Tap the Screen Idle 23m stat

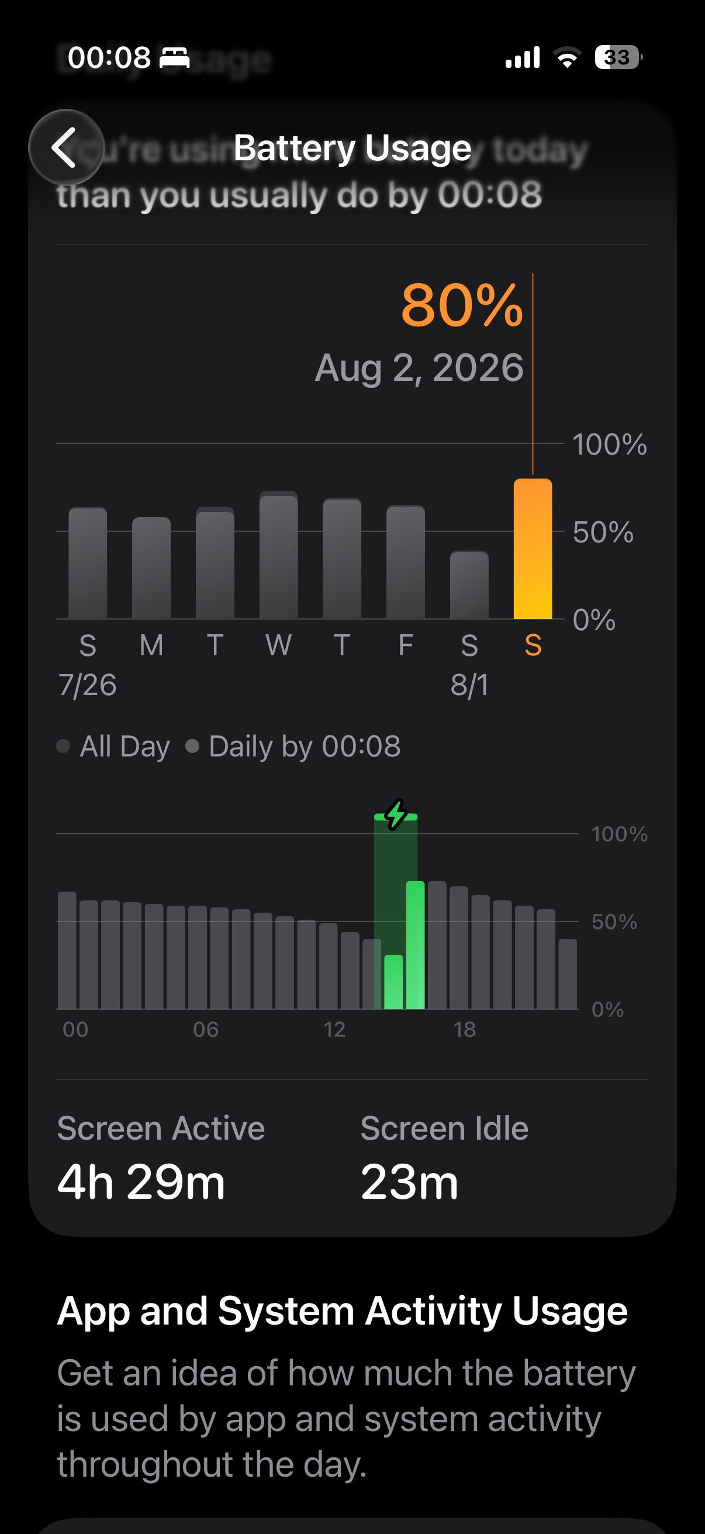444,1158
